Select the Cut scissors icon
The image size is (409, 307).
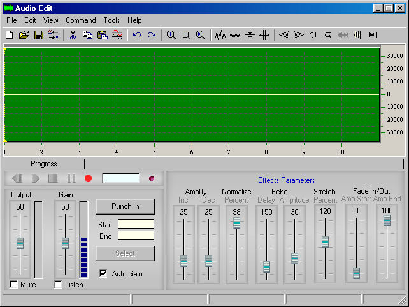pyautogui.click(x=73, y=35)
